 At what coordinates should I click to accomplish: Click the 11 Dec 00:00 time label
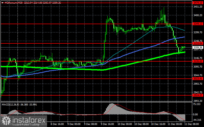(175, 124)
